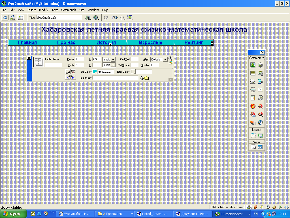290x218 pixels.
Task: Insert Tabular Data from Objects panel
Action: coord(261,73)
